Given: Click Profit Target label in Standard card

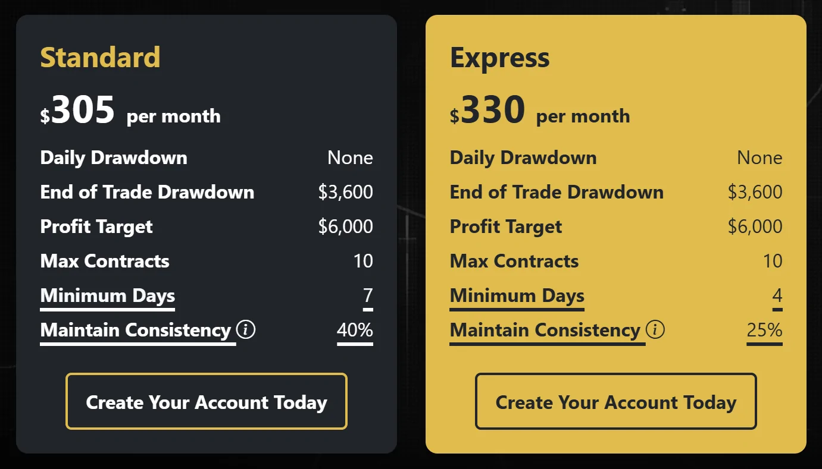Looking at the screenshot, I should (96, 226).
